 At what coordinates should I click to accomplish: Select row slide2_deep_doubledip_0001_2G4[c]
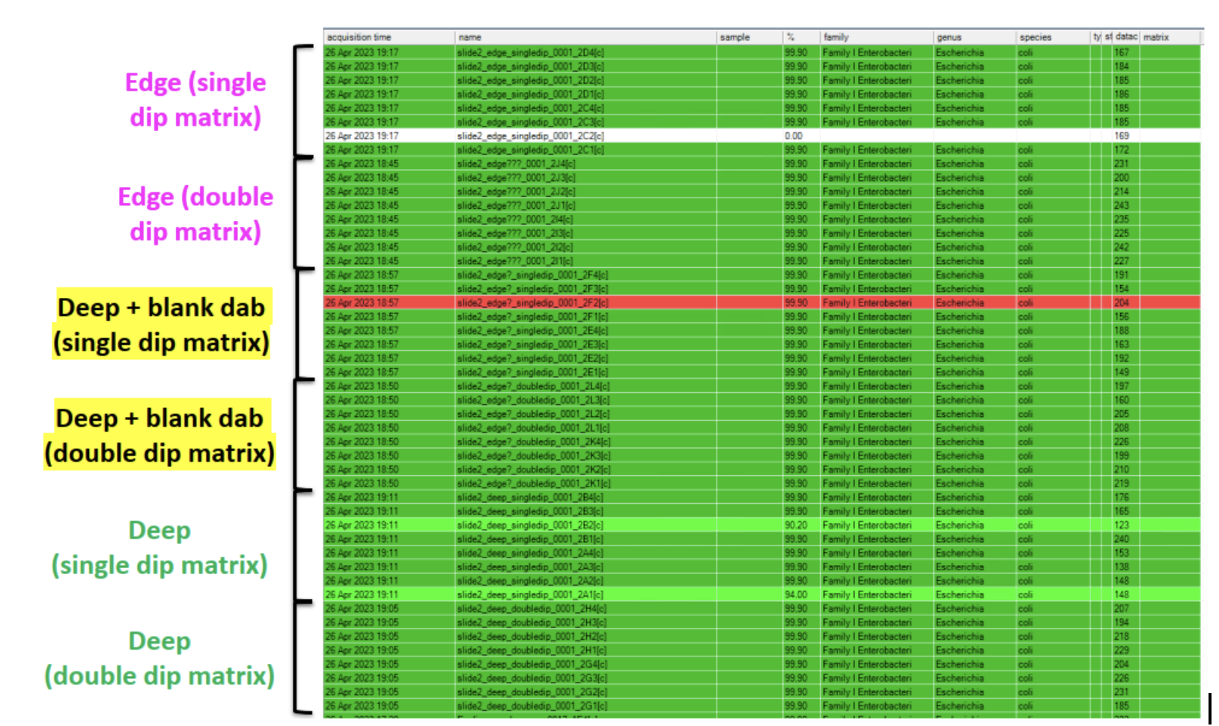pyautogui.click(x=762, y=664)
